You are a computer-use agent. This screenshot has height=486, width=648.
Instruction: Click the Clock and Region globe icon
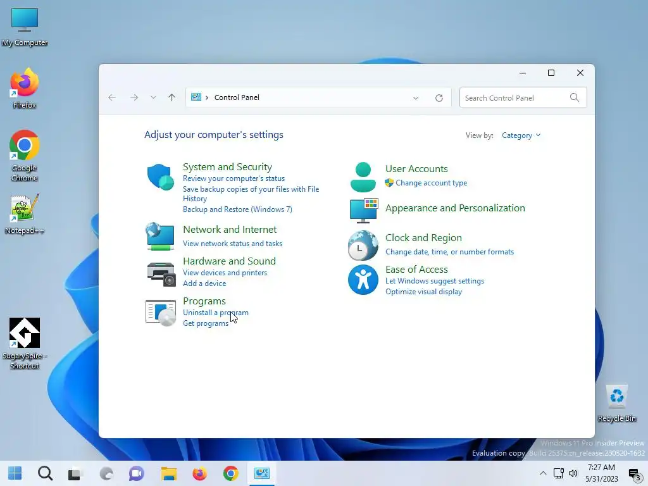pyautogui.click(x=363, y=246)
